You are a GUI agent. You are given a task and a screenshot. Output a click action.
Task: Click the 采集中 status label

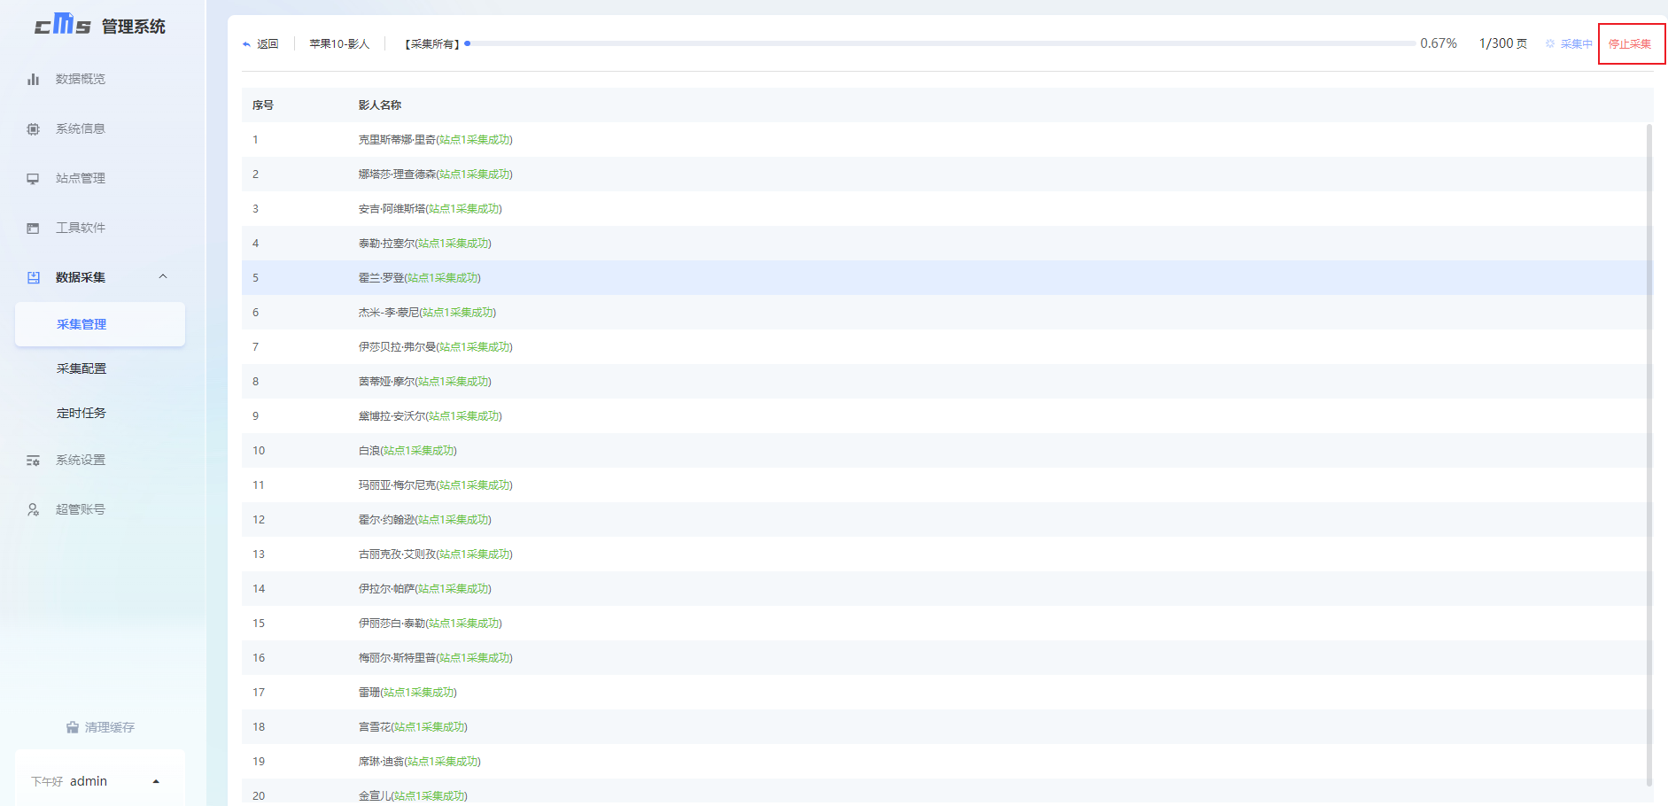(1576, 43)
